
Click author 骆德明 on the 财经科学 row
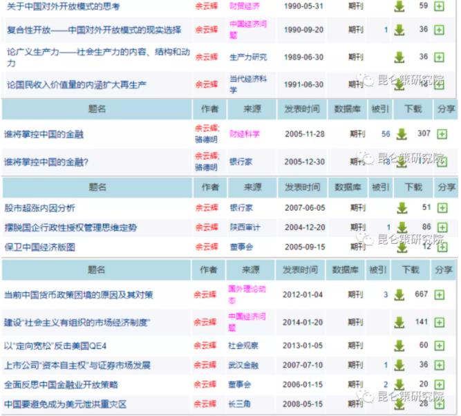(206, 139)
